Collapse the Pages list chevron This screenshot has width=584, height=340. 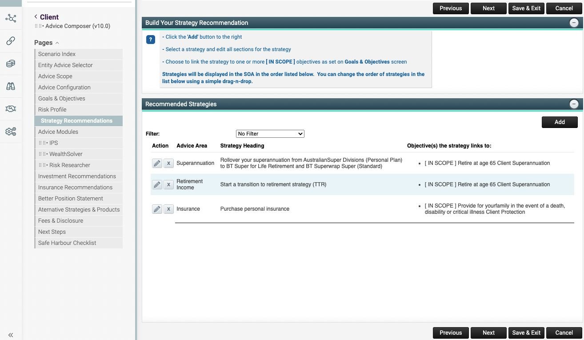coord(57,43)
